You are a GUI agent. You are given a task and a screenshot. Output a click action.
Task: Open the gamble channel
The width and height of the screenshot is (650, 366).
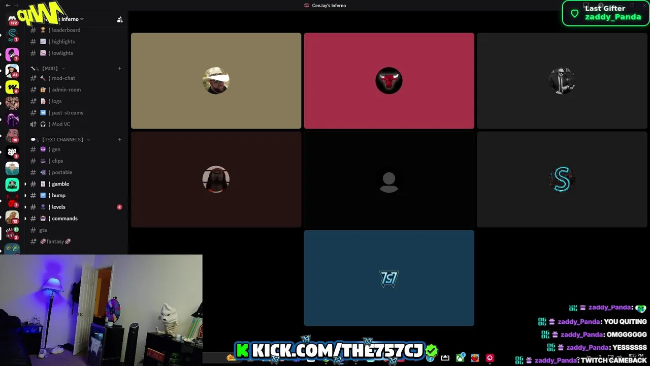[x=75, y=184]
